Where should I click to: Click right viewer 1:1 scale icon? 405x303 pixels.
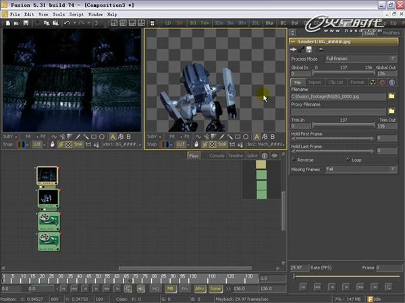click(232, 145)
